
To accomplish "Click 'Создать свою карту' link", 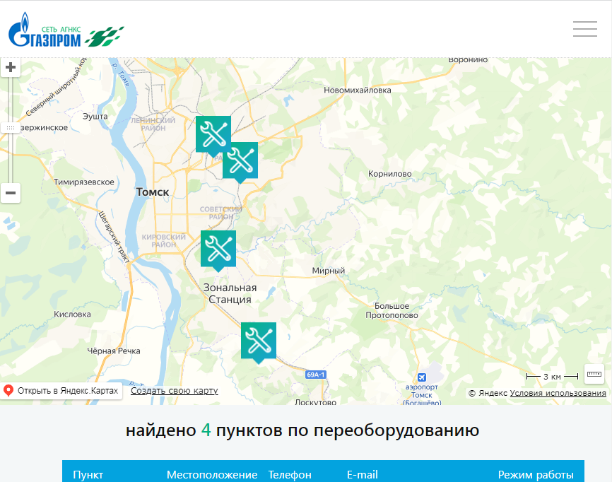I will click(174, 391).
